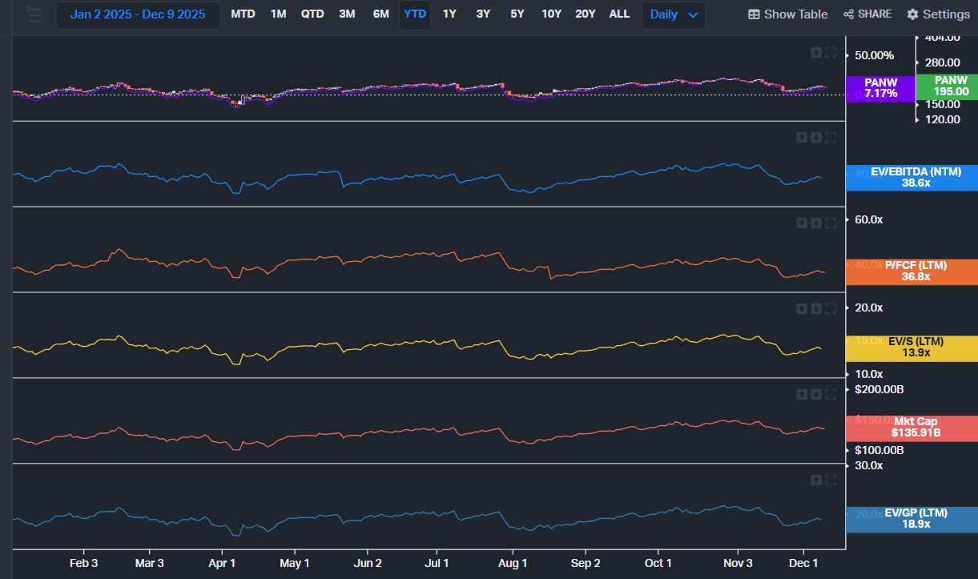The width and height of the screenshot is (978, 579).
Task: Open the Settings menu
Action: [x=938, y=14]
